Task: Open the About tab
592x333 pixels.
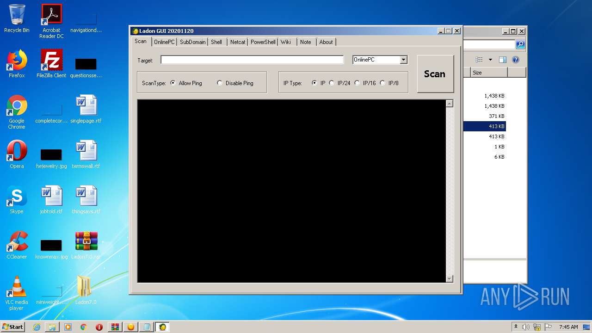Action: point(326,42)
